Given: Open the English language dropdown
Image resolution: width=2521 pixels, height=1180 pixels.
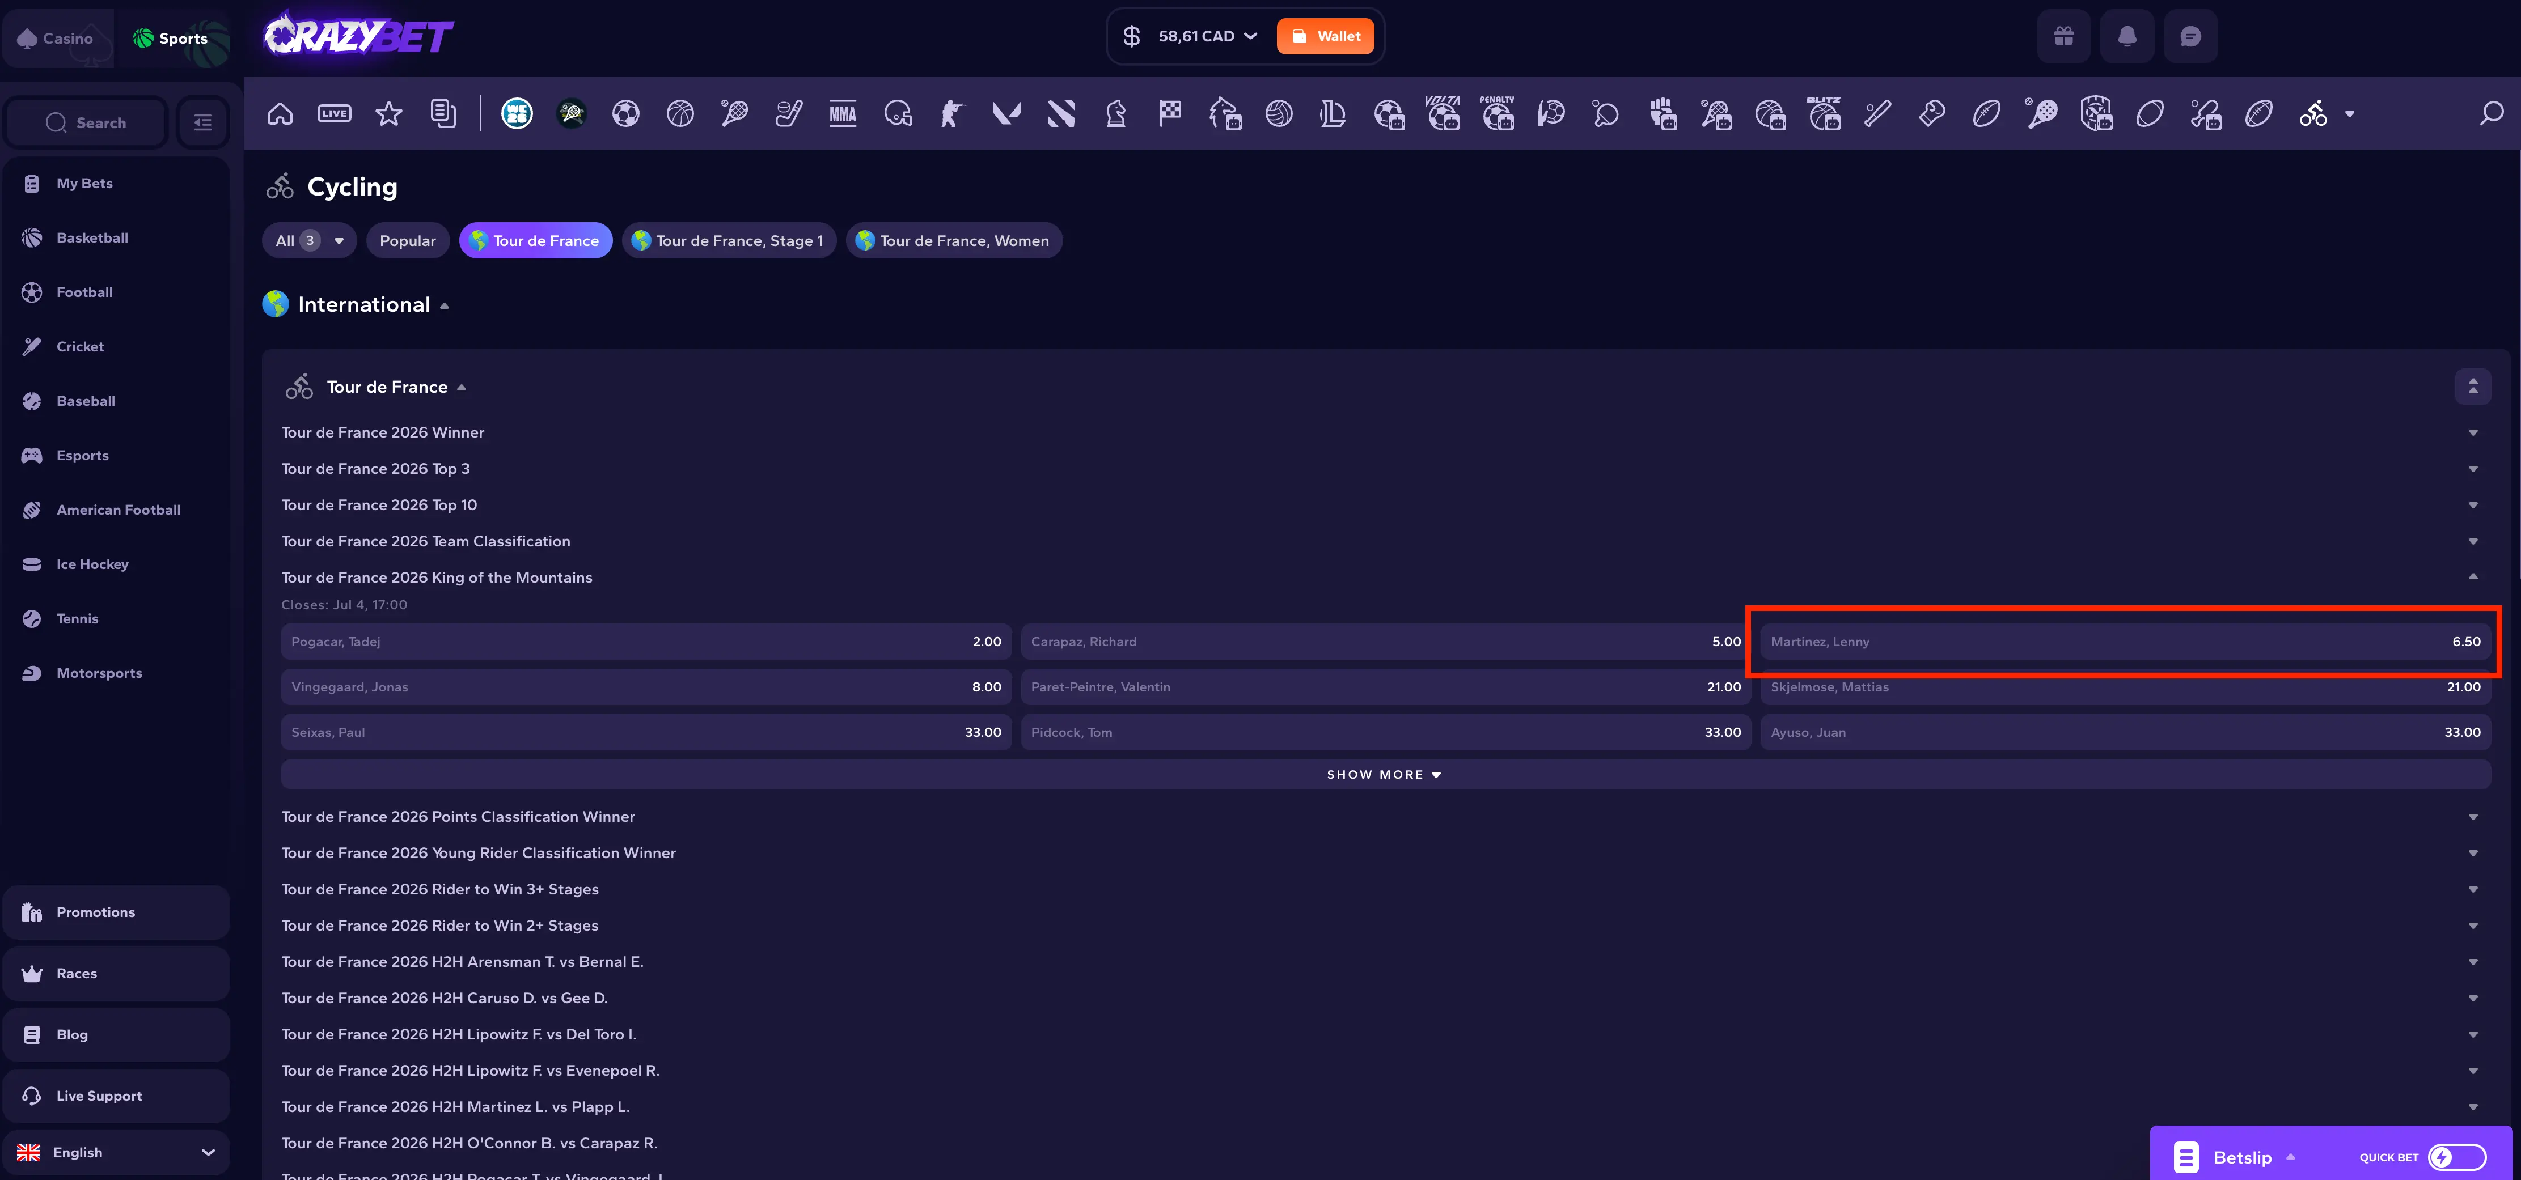Looking at the screenshot, I should [x=116, y=1152].
